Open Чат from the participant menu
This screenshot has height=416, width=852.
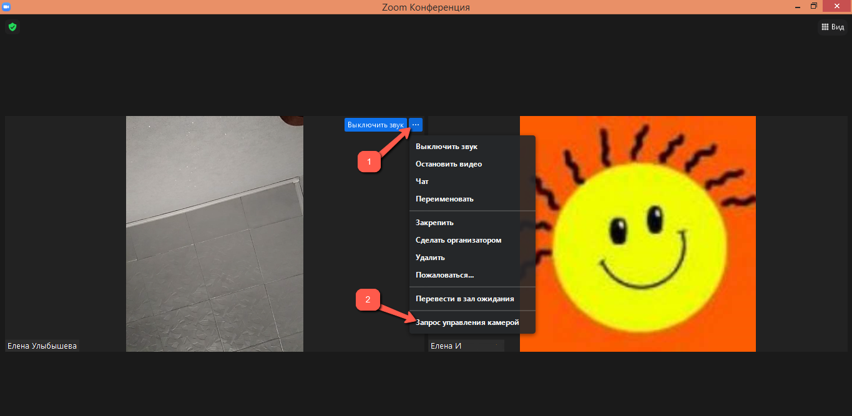[423, 181]
